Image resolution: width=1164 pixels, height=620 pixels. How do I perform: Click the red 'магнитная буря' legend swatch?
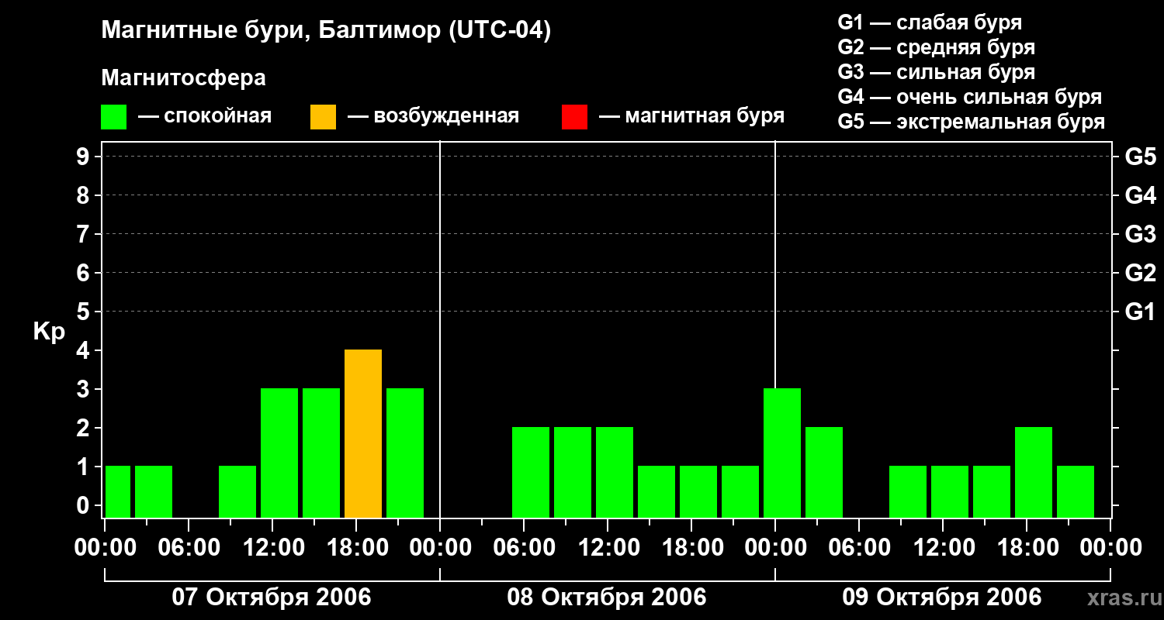(x=574, y=117)
